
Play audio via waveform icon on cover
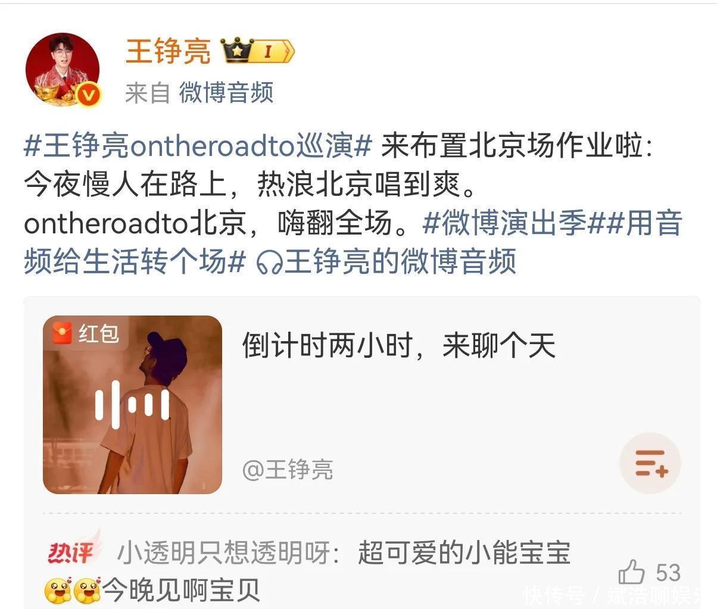(132, 405)
